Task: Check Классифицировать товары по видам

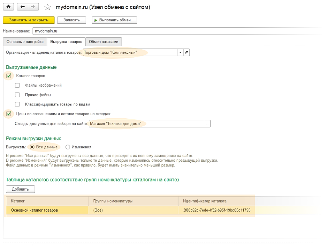Action: click(x=17, y=104)
